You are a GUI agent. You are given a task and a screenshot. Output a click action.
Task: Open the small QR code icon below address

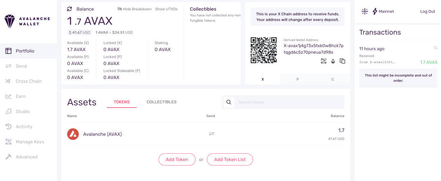[x=324, y=61]
